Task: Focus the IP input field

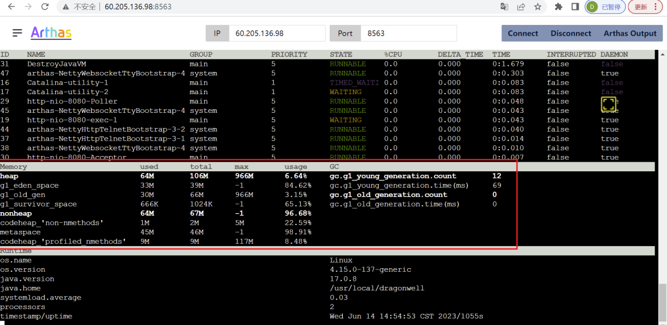Action: (x=277, y=33)
